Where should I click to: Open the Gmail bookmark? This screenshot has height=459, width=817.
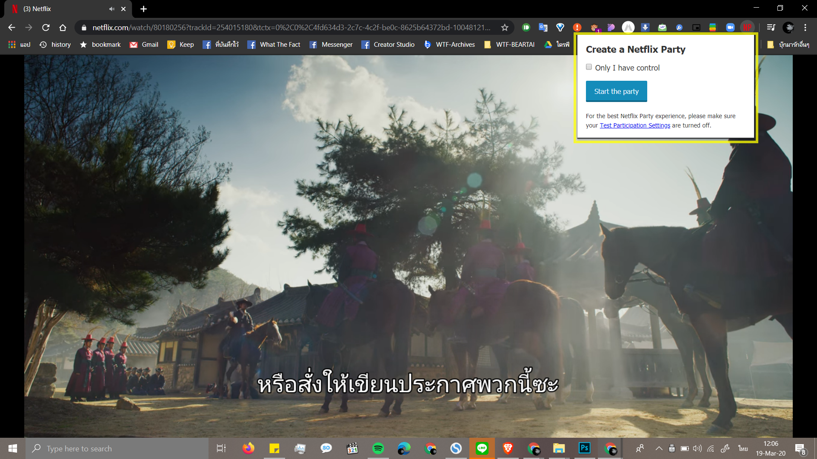tap(144, 45)
